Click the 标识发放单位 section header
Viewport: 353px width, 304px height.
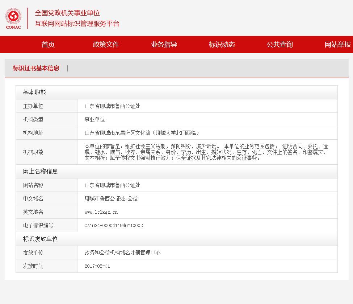click(177, 239)
